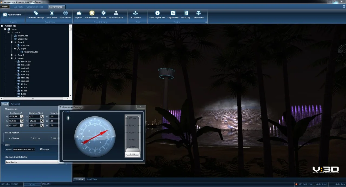The height and width of the screenshot is (187, 346).
Task: Click the help icon in the ribbon corner
Action: pyautogui.click(x=344, y=6)
